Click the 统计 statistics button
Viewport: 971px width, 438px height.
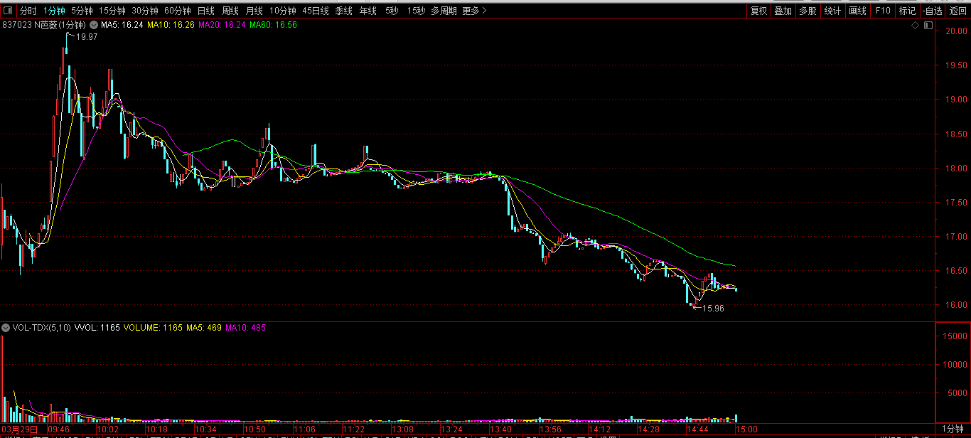click(x=832, y=11)
